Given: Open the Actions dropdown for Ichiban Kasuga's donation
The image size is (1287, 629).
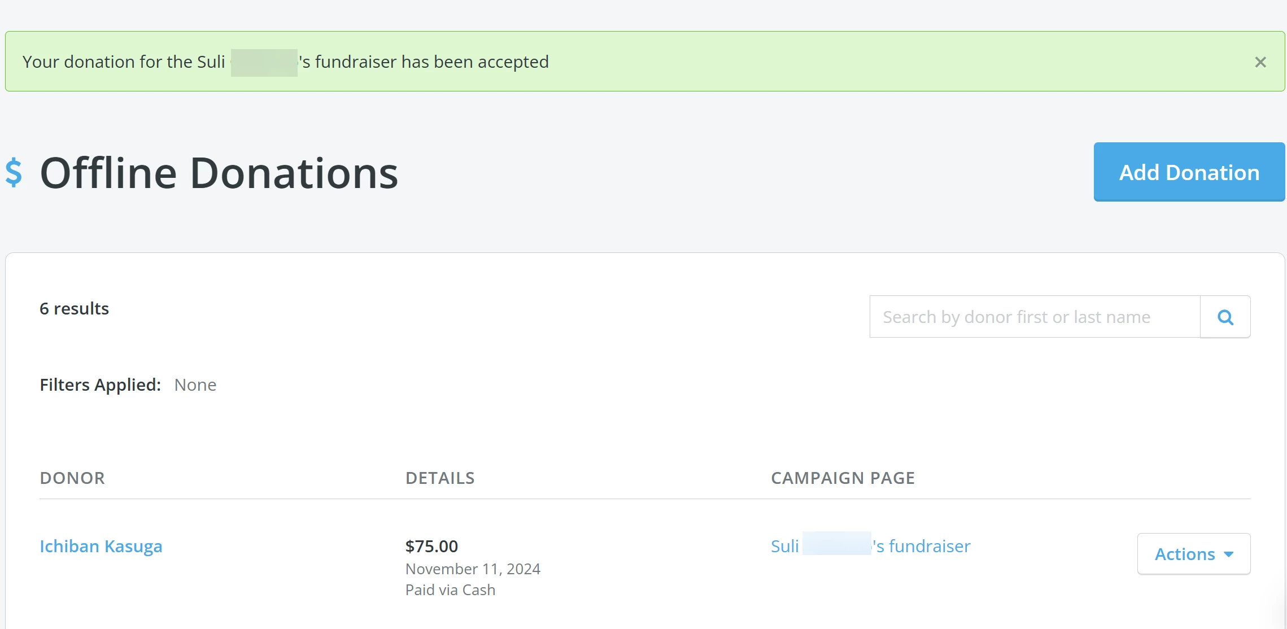Looking at the screenshot, I should pyautogui.click(x=1194, y=554).
